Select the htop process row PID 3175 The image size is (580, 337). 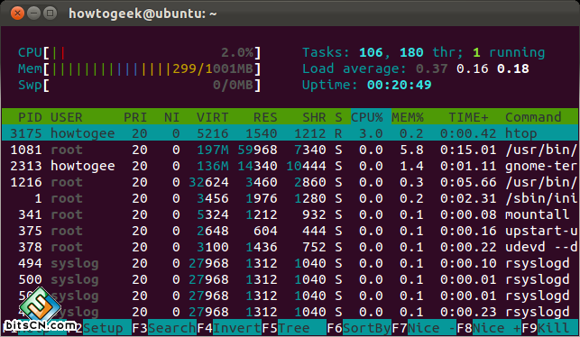coord(290,133)
